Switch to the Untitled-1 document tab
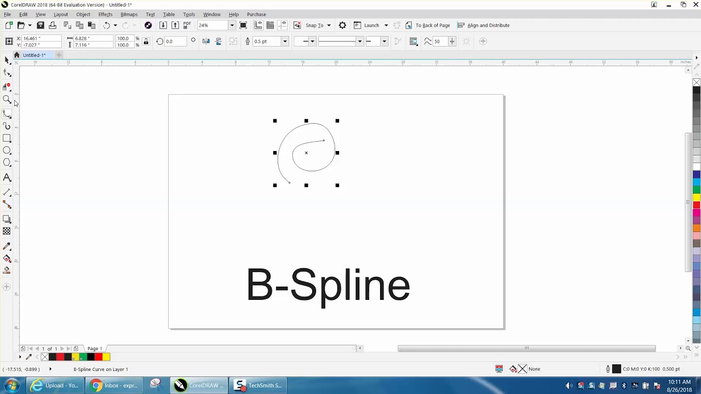This screenshot has height=394, width=701. tap(34, 55)
